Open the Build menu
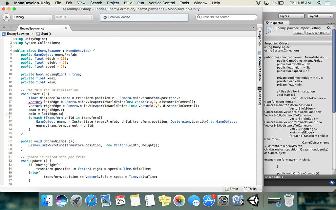This screenshot has width=336, height=210. pos(128,3)
